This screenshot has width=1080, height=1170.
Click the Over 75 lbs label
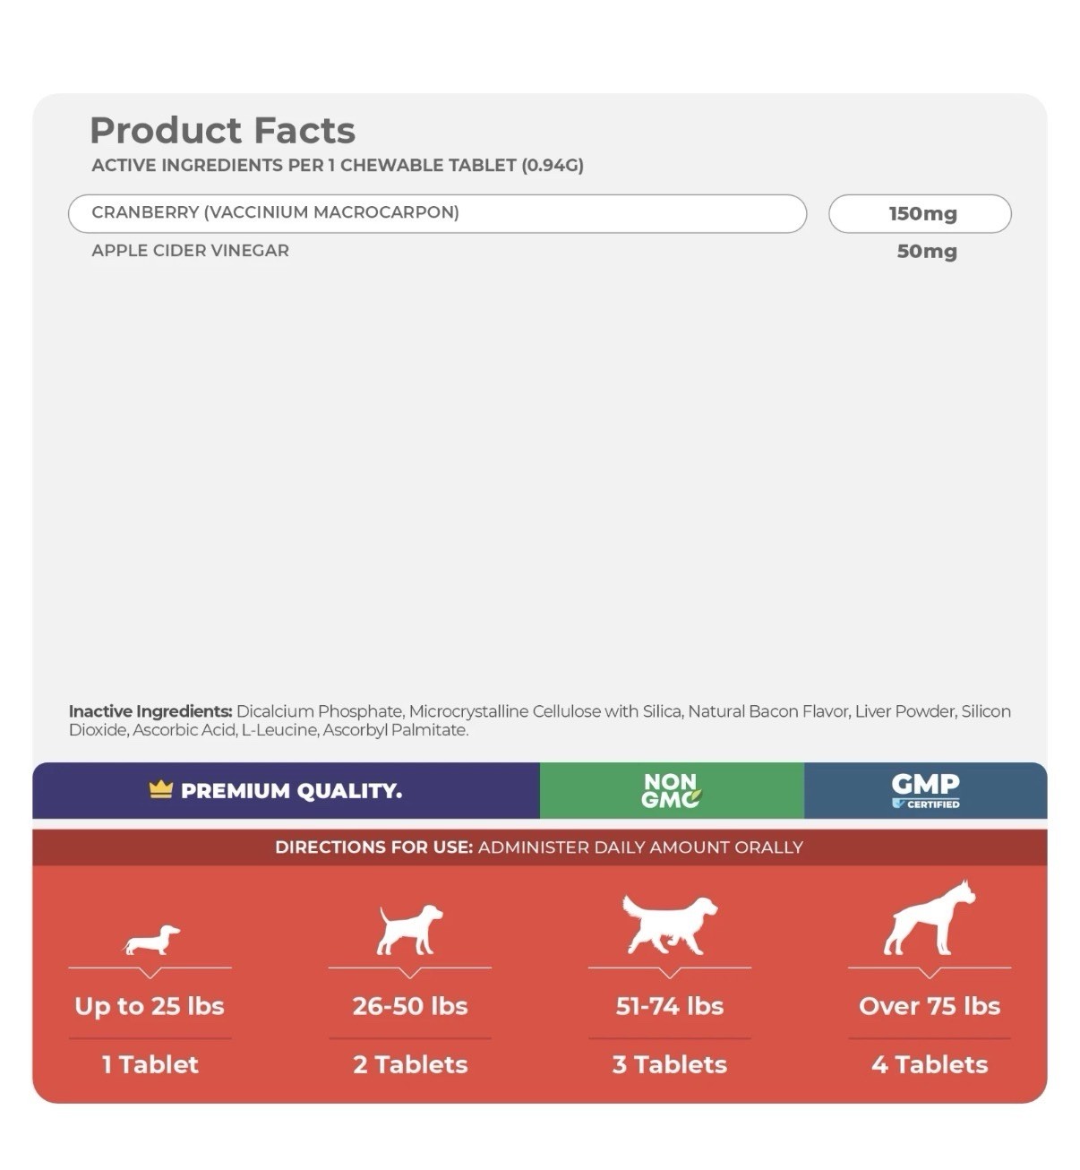click(930, 1006)
